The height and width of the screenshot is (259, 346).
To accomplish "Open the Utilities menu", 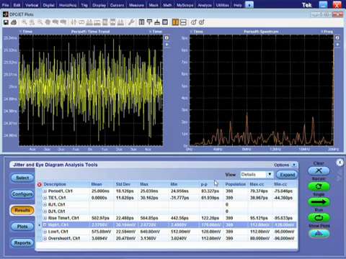I will pos(222,5).
